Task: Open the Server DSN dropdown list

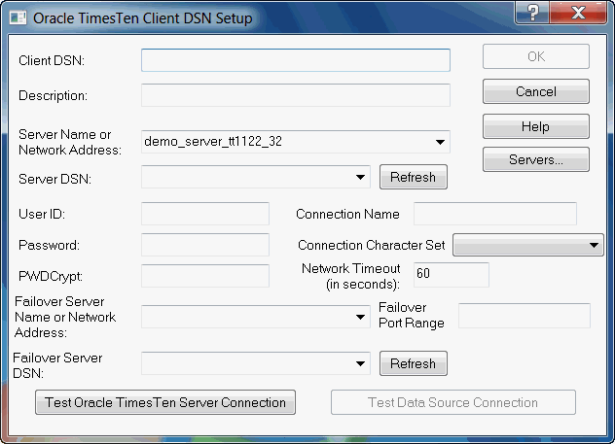Action: 360,177
